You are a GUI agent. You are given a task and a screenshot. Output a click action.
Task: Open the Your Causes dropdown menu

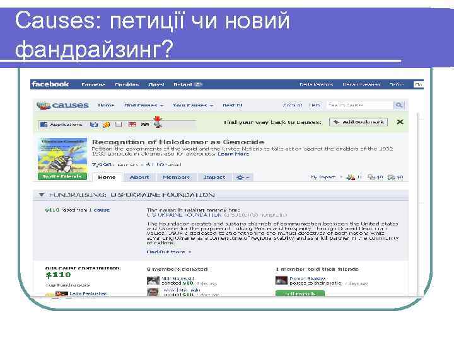[x=193, y=106]
